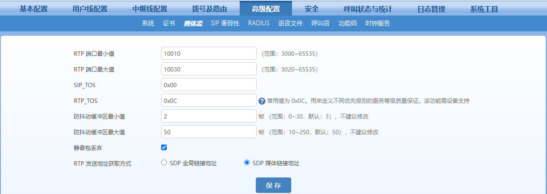547x194 pixels.
Task: Go to the 媒体流 submenu
Action: click(x=193, y=24)
